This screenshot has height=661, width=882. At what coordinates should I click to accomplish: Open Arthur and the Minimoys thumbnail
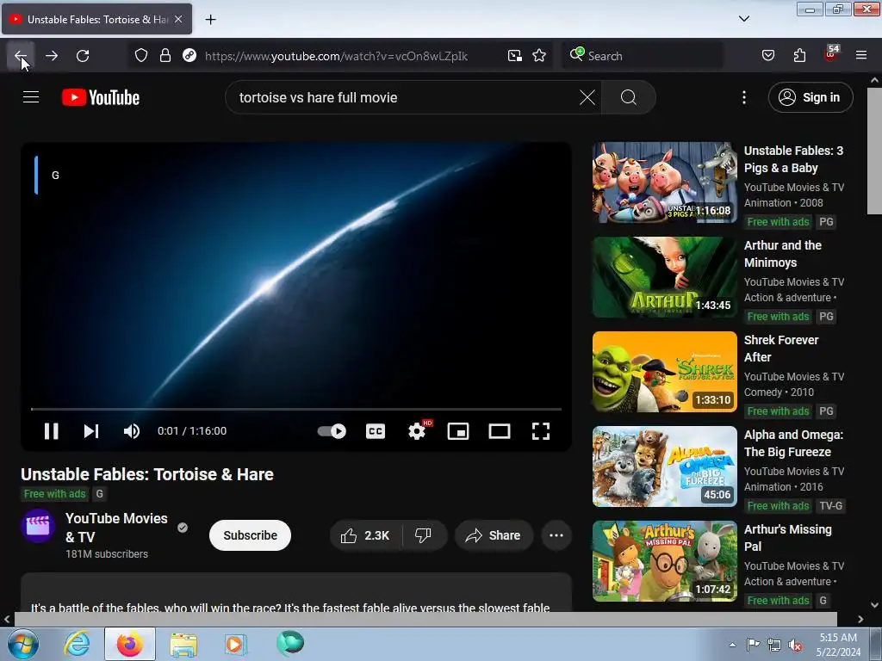point(665,277)
